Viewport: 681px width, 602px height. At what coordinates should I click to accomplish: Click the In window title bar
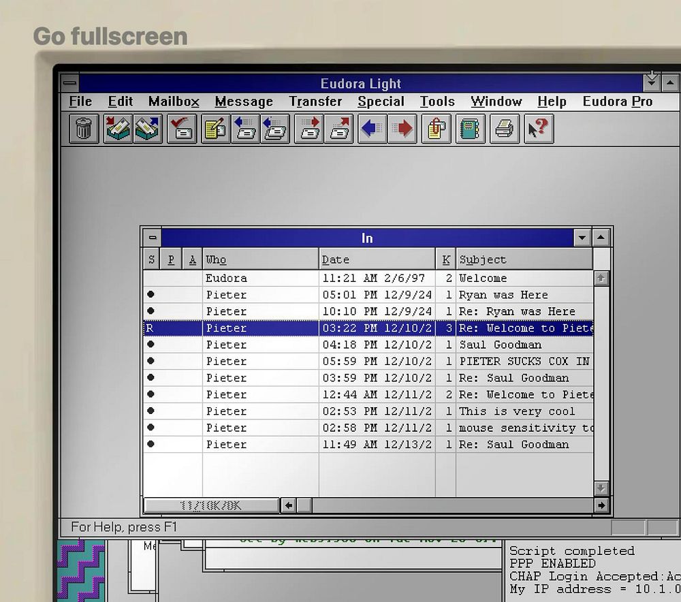tap(367, 238)
